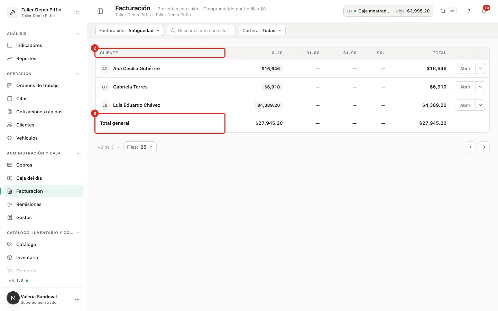Open the Facturación: Antigüedad dropdown
Viewport: 498px width, 311px height.
130,30
